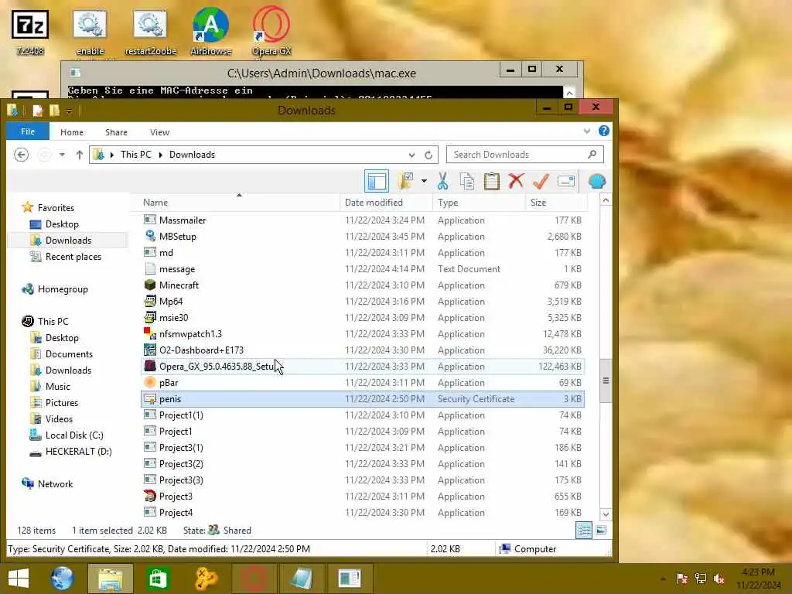
Task: Click the blue shell icon in toolbar
Action: [x=597, y=181]
